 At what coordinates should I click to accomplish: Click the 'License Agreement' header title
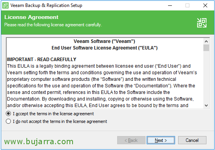pyautogui.click(x=31, y=17)
